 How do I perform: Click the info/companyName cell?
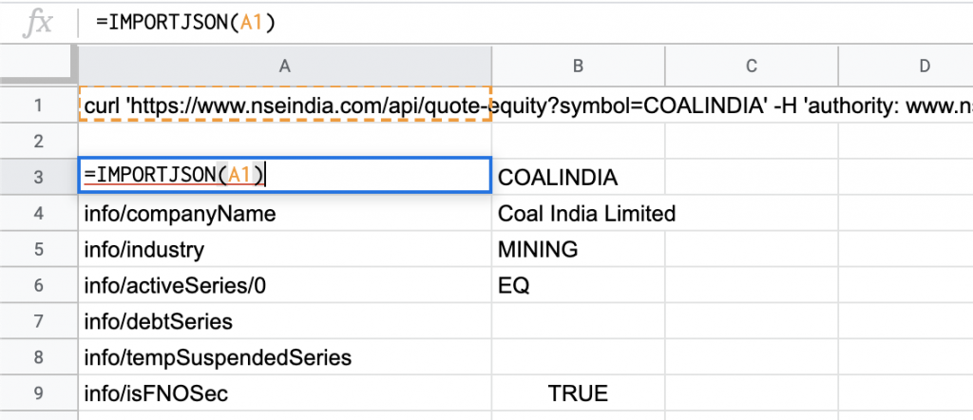point(285,214)
